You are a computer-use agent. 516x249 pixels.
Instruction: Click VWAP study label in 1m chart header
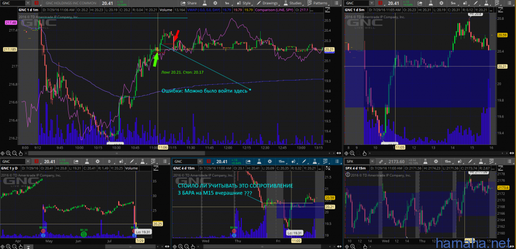(x=203, y=10)
